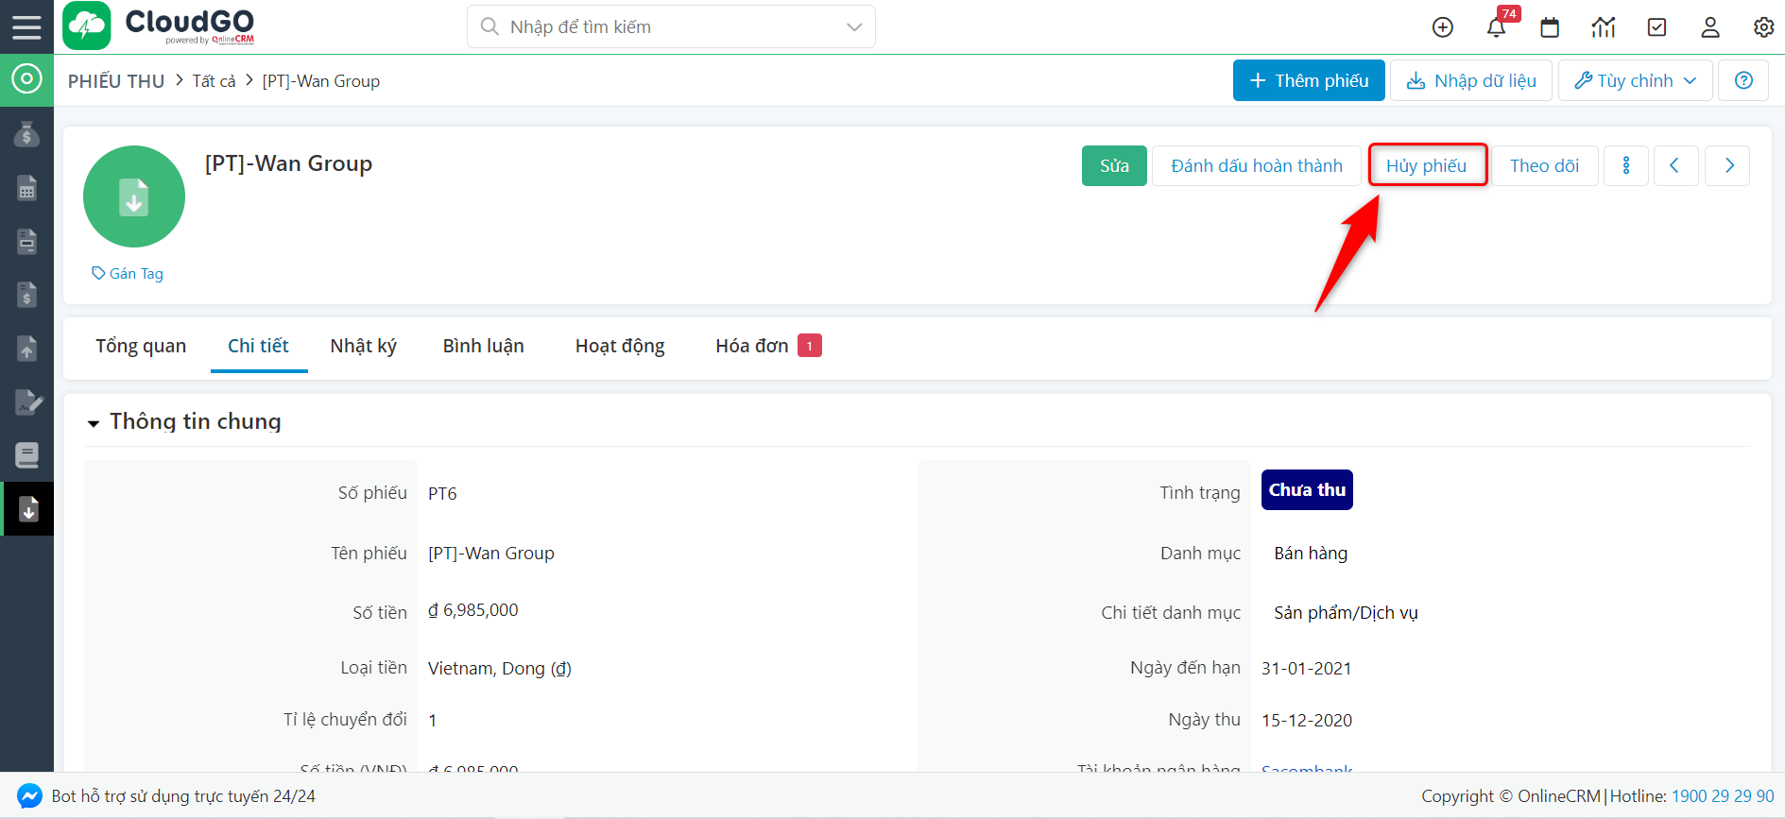
Task: Switch to the Hóa đơn tab
Action: (x=752, y=346)
